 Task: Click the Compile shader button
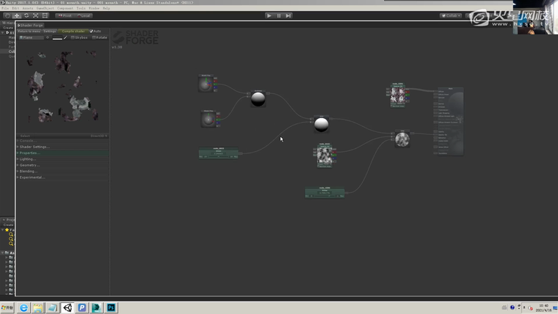tap(73, 32)
